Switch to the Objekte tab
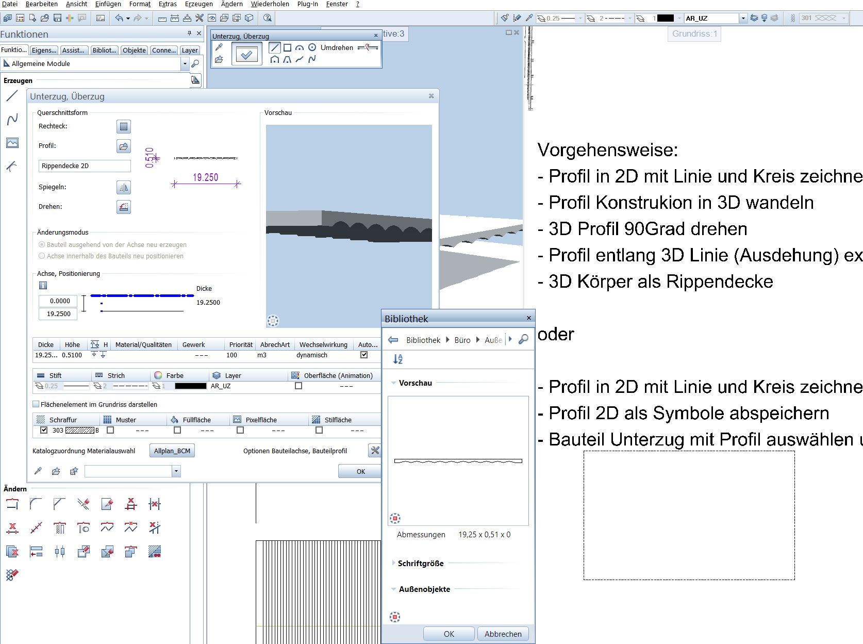The width and height of the screenshot is (863, 644). tap(134, 50)
